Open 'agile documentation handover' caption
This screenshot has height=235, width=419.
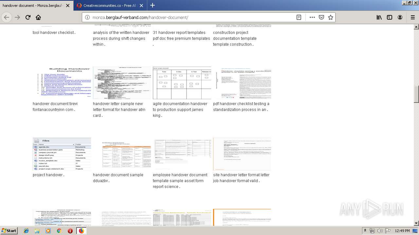click(180, 110)
